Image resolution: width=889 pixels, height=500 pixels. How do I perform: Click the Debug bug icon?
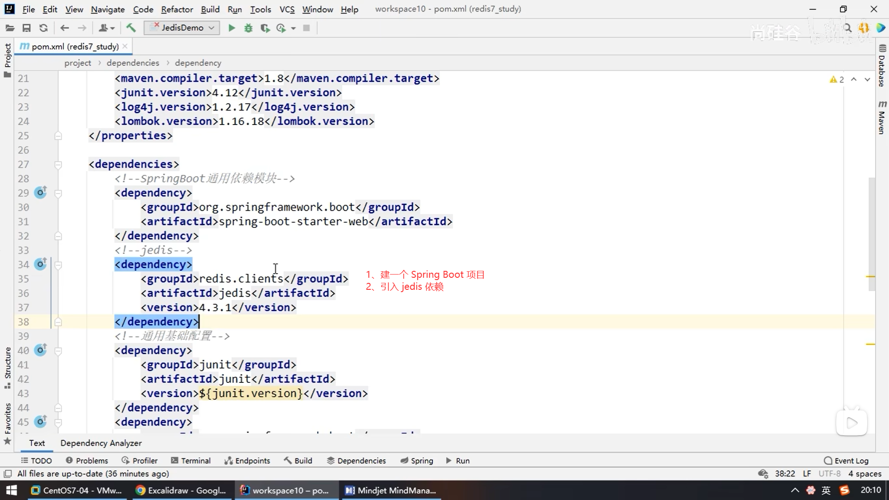click(249, 28)
